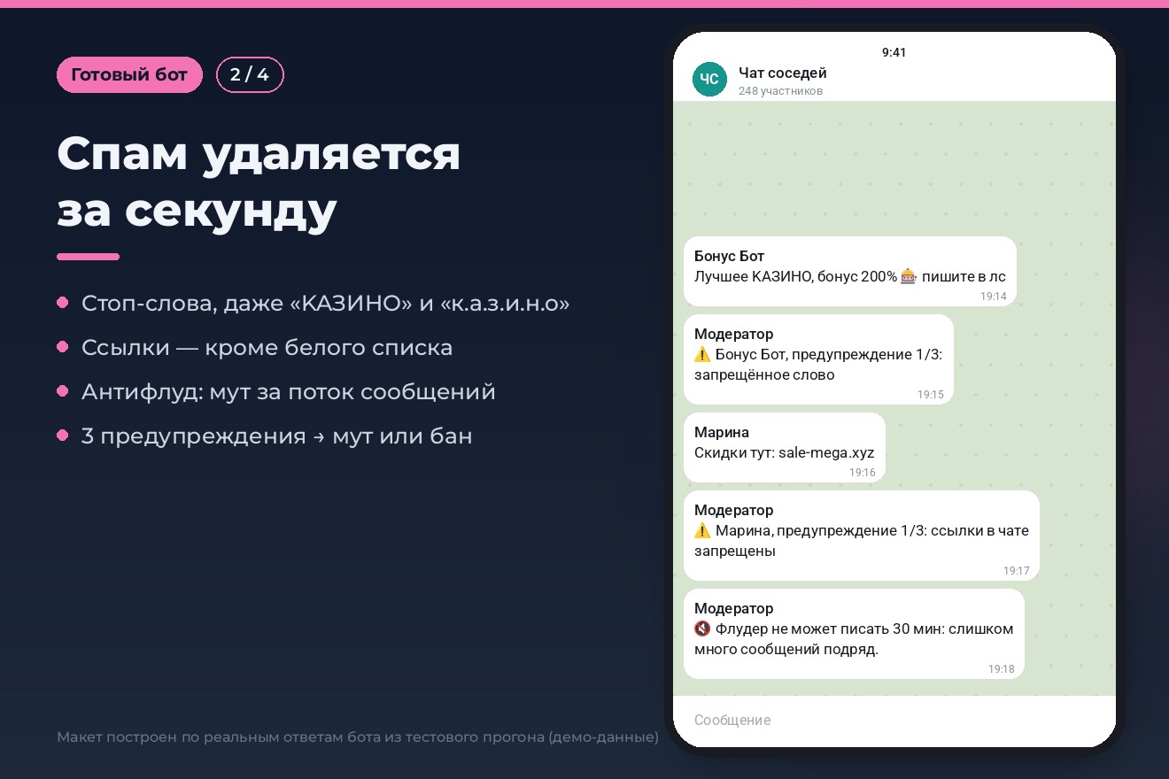
Task: Click the слишком много сообщений подряд text
Action: (x=854, y=638)
